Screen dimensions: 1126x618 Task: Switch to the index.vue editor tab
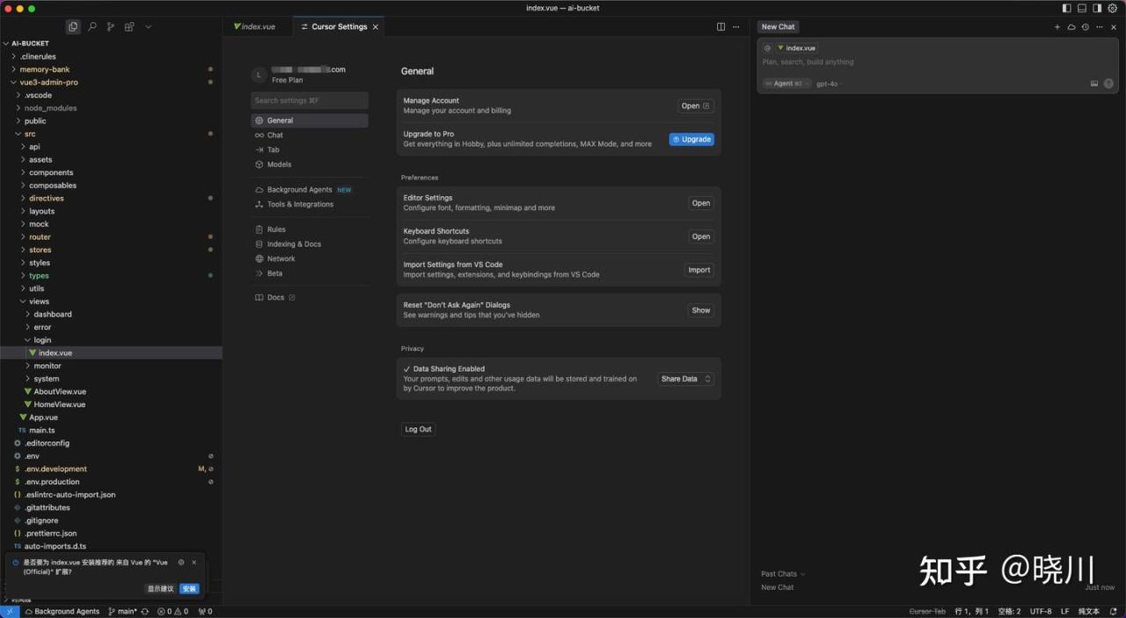(x=254, y=26)
